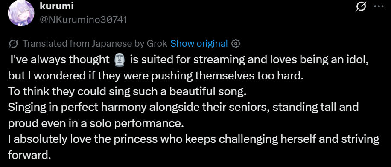Viewport: 391px width, 167px height.
Task: Click the 'I absolutely love the princess' line
Action: click(x=193, y=139)
